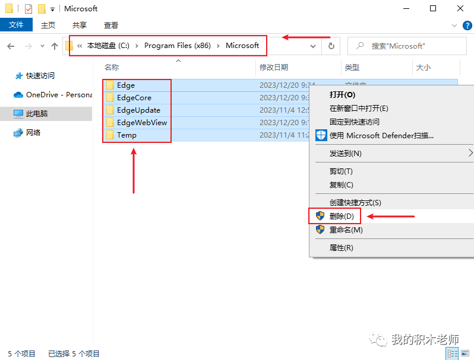The width and height of the screenshot is (474, 360).
Task: Sort by the 修改日期 column header
Action: (x=274, y=67)
